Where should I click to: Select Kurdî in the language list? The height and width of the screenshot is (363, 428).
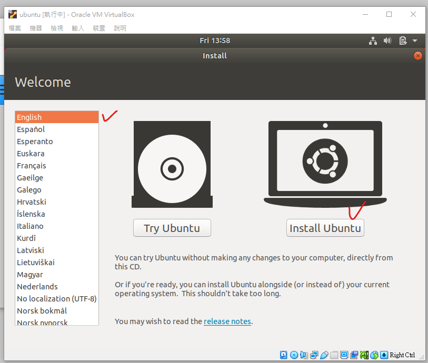[x=57, y=238]
